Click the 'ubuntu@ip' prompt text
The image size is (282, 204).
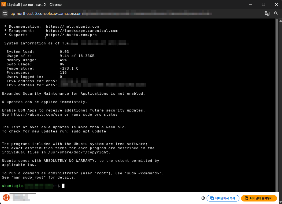tap(12, 186)
